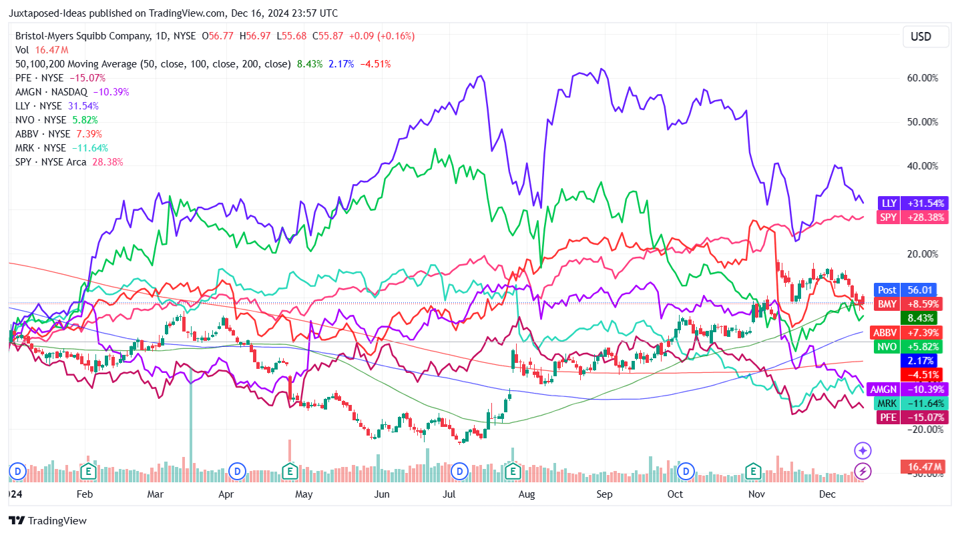Screen dimensions: 960x535
Task: Click the Juxtaposed-Ideas published header text
Action: (174, 13)
